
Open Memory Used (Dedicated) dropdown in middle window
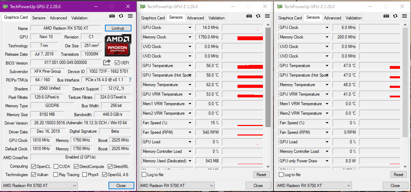point(190,161)
